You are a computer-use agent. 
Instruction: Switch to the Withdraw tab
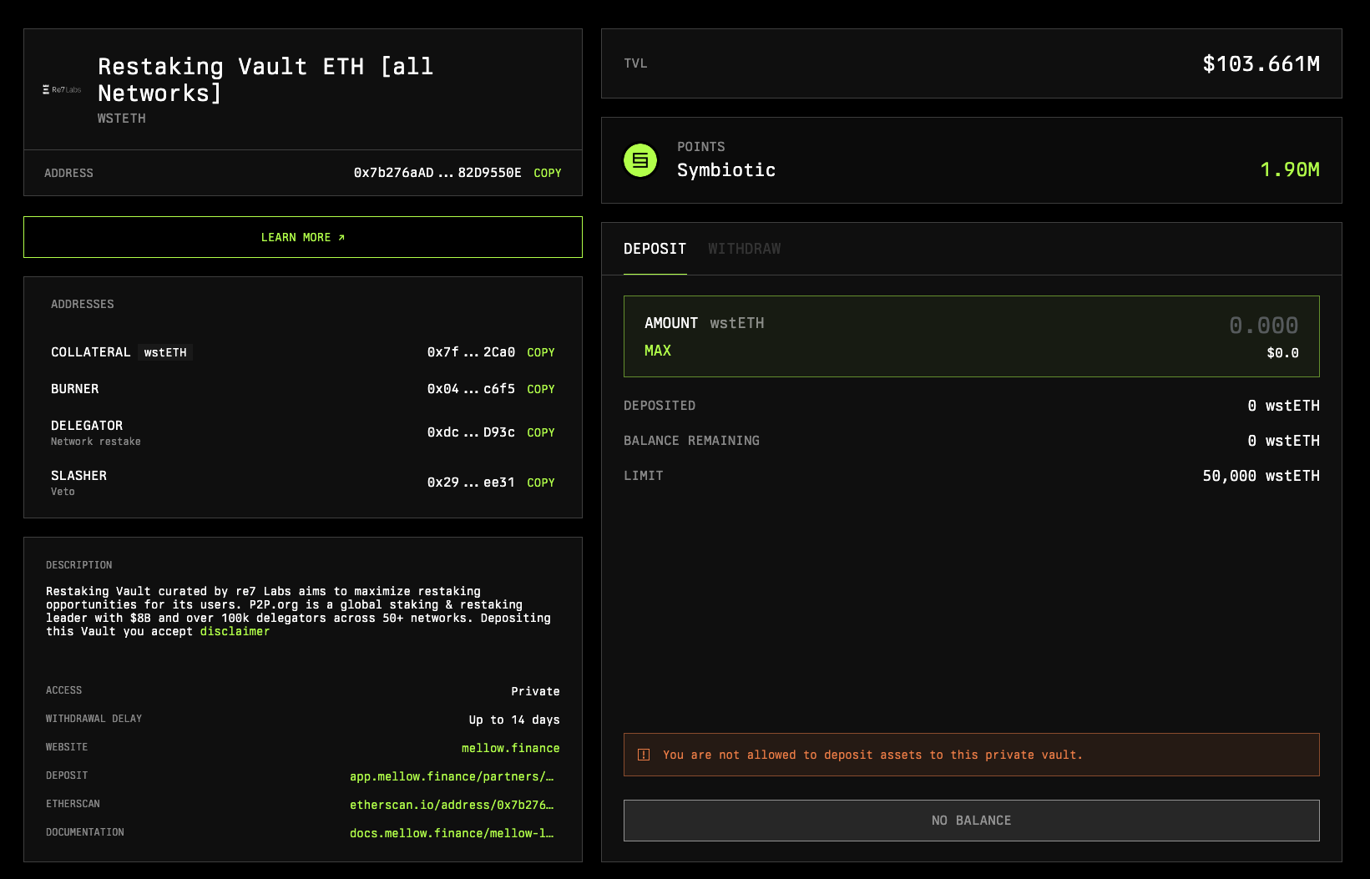[x=745, y=249]
